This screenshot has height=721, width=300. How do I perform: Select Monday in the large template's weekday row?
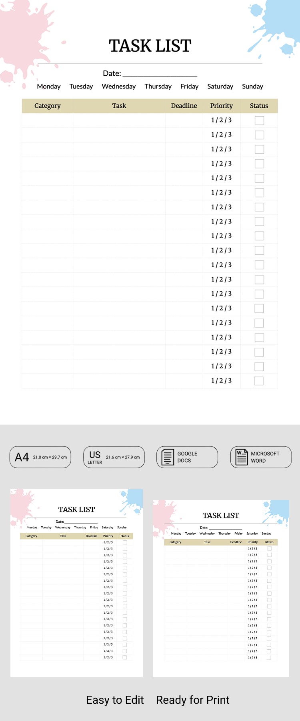49,87
